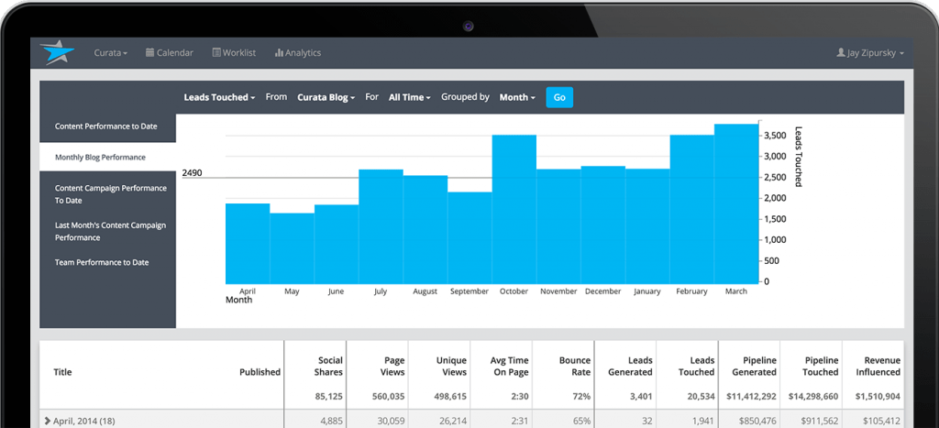Click the Analytics bar chart icon
This screenshot has height=428, width=939.
[x=278, y=53]
